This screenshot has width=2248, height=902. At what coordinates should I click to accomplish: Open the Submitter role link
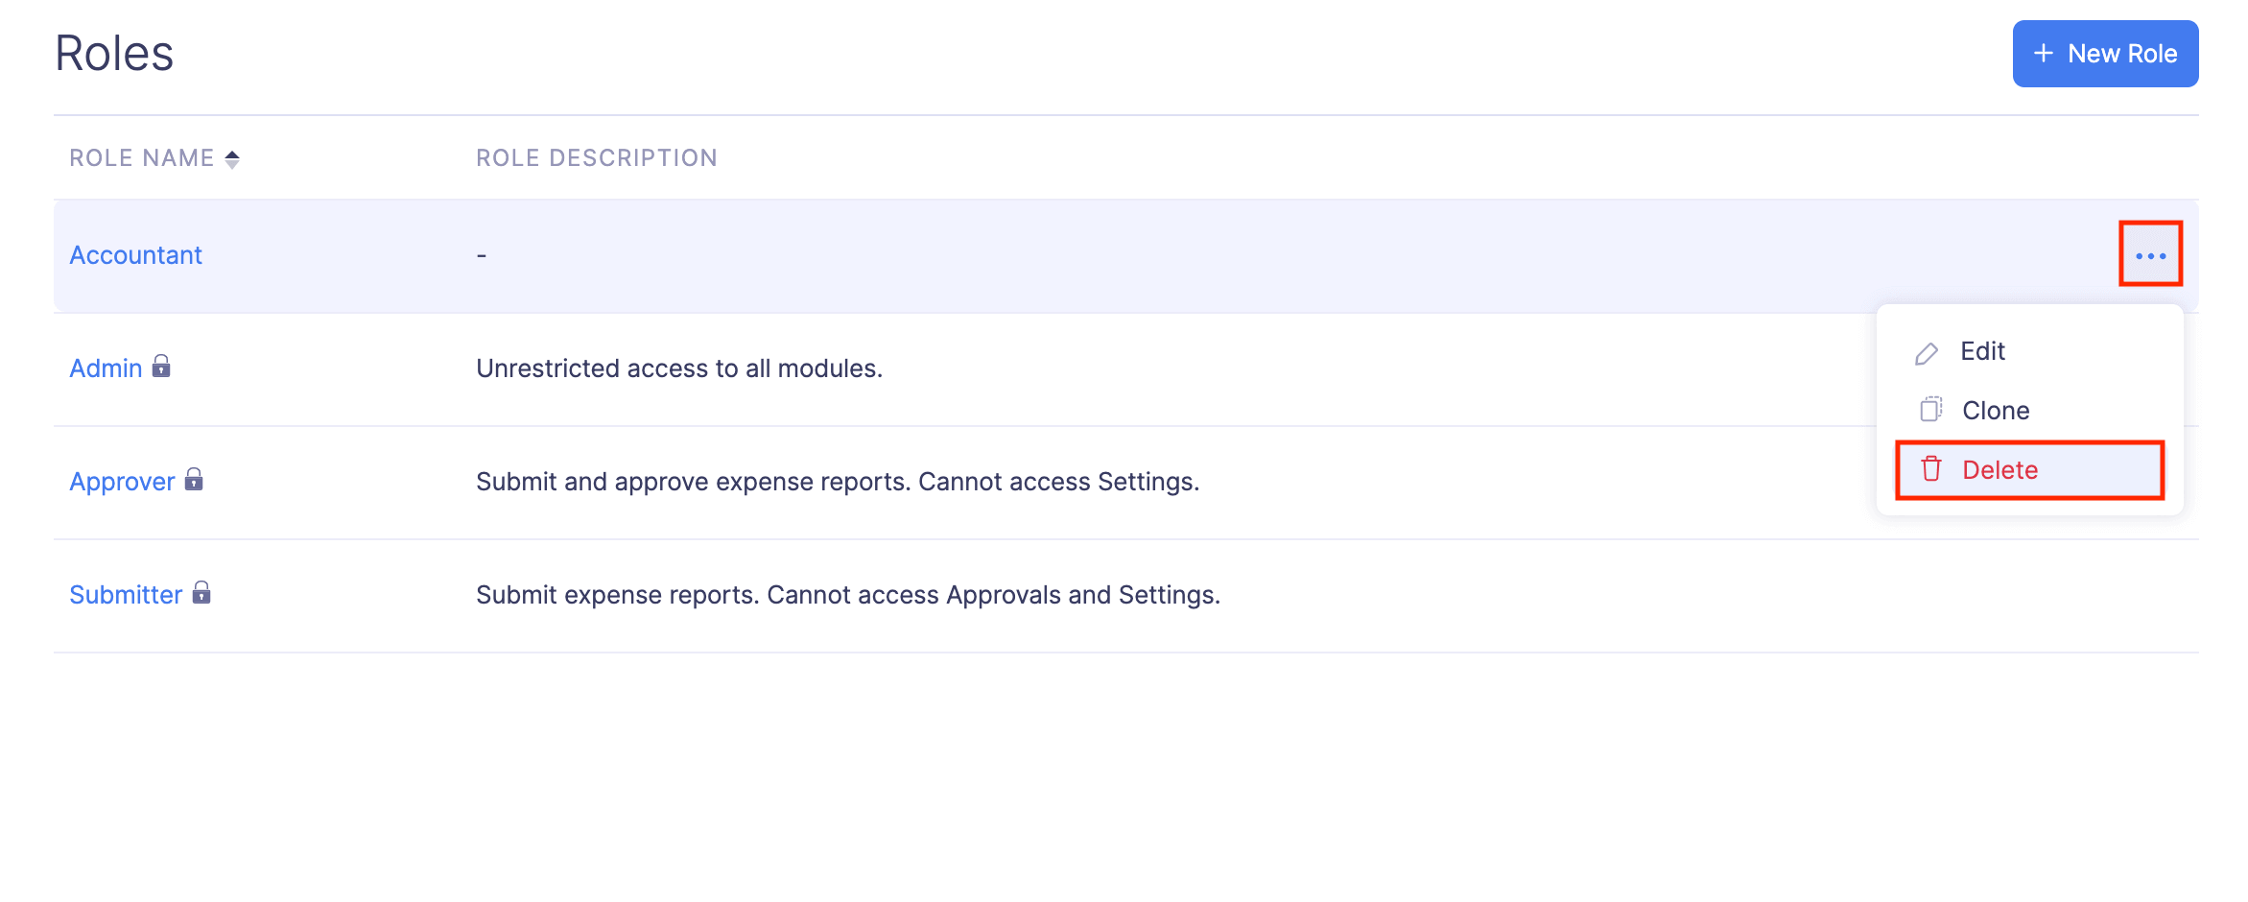[126, 595]
